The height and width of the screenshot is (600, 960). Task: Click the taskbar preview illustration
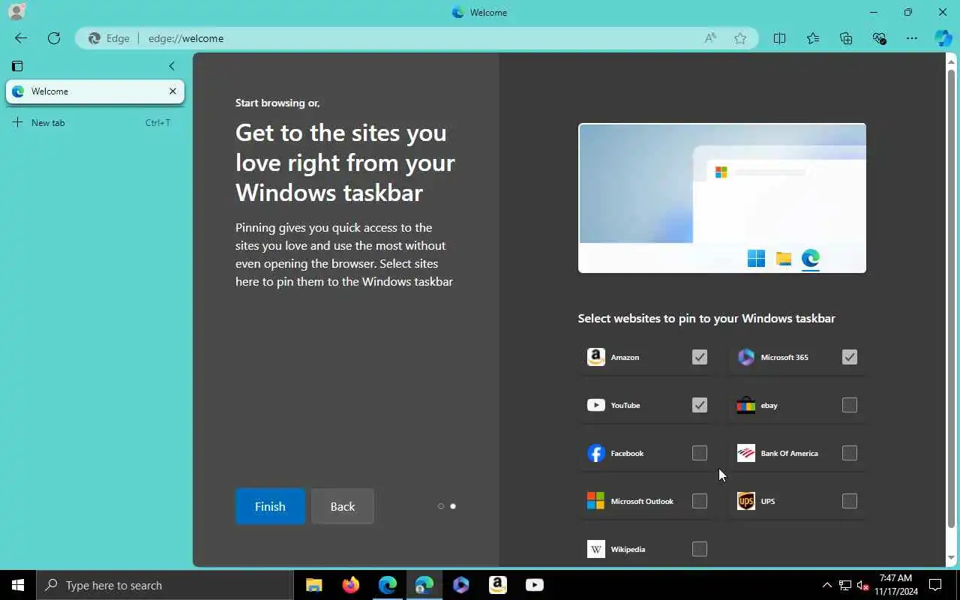[x=722, y=198]
